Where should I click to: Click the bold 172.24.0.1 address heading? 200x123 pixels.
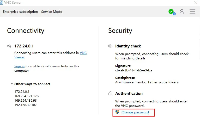(x=24, y=46)
